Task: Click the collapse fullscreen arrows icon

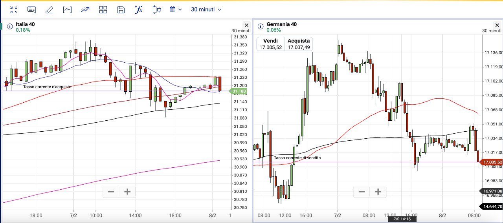Action: pos(13,9)
